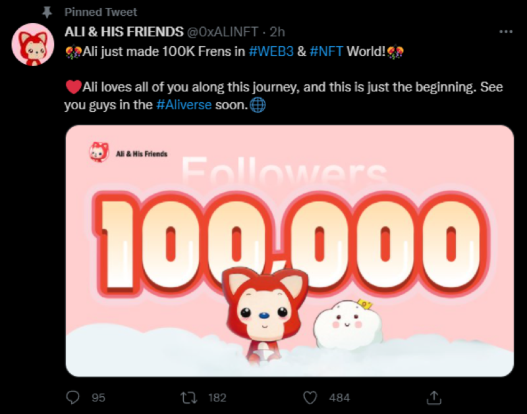Open the 100,000 Followers image
This screenshot has width=527, height=414.
290,251
